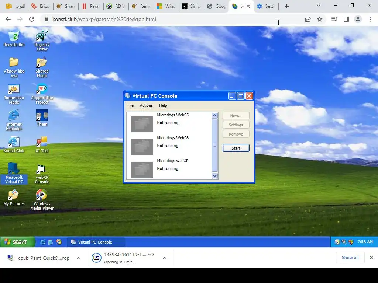Image resolution: width=378 pixels, height=283 pixels.
Task: Click the Media Player quick launch icon
Action: tap(59, 242)
